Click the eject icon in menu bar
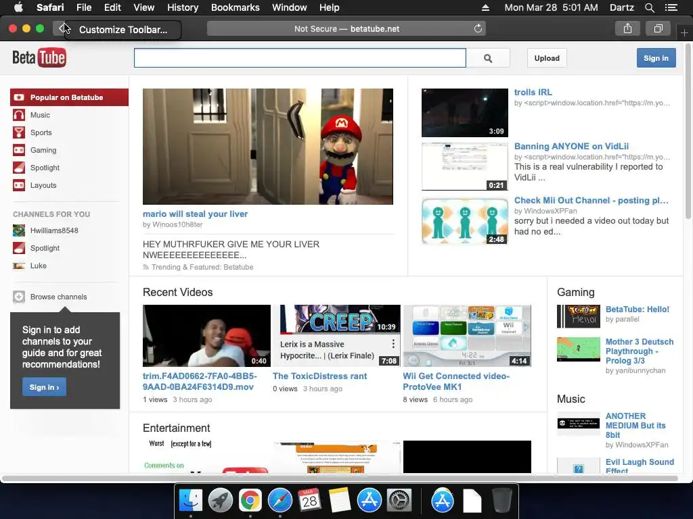The height and width of the screenshot is (519, 693). click(485, 7)
